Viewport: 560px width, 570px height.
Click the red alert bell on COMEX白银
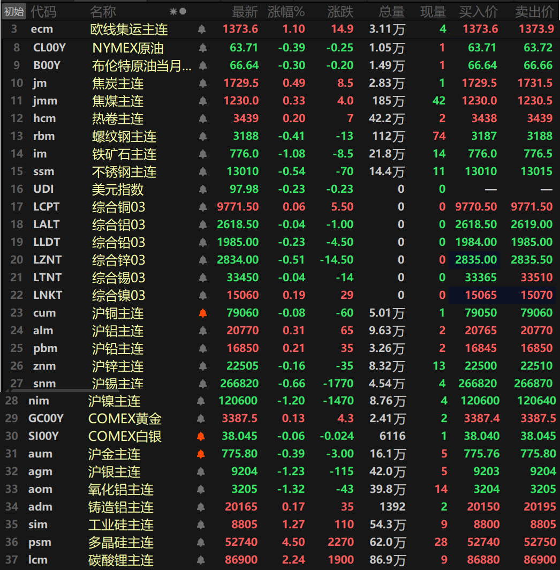(x=201, y=437)
